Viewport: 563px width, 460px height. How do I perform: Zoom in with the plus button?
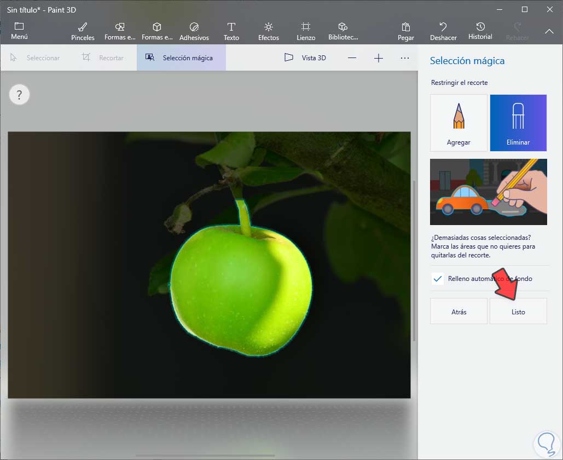(x=379, y=58)
